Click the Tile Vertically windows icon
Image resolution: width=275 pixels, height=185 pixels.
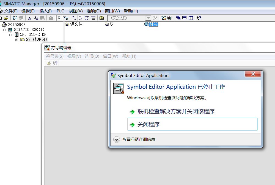191,18
